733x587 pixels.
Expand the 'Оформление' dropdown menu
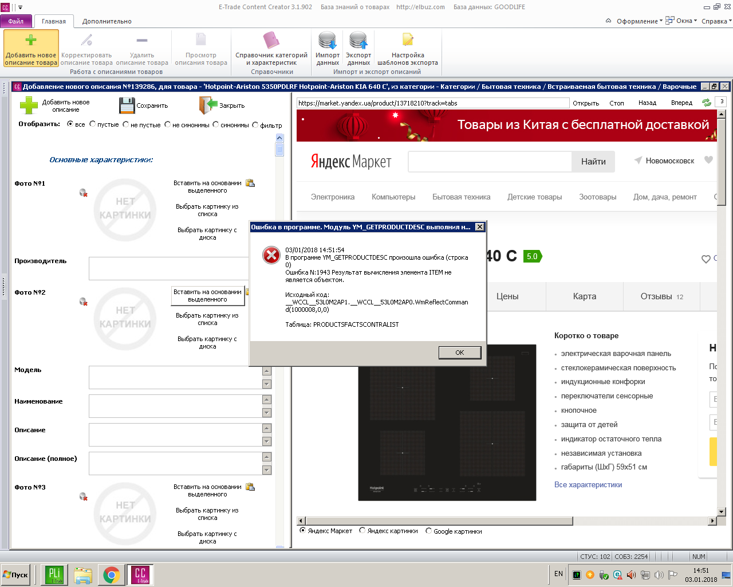(639, 21)
